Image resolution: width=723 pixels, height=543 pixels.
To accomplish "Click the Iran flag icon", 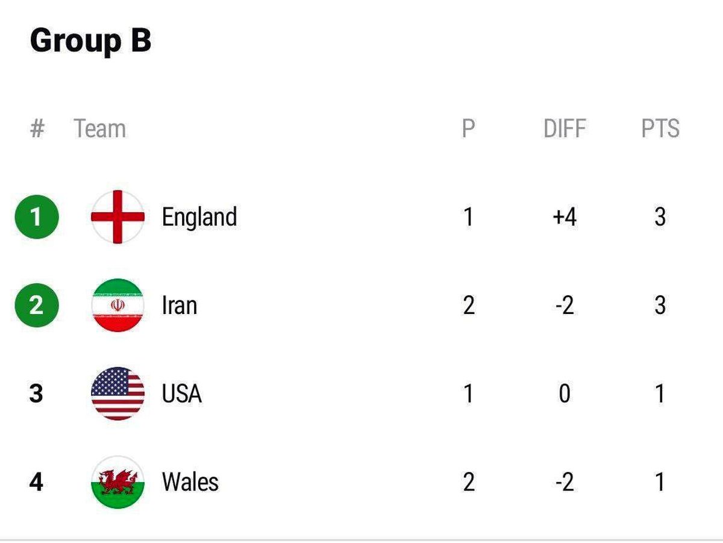I will tap(117, 305).
